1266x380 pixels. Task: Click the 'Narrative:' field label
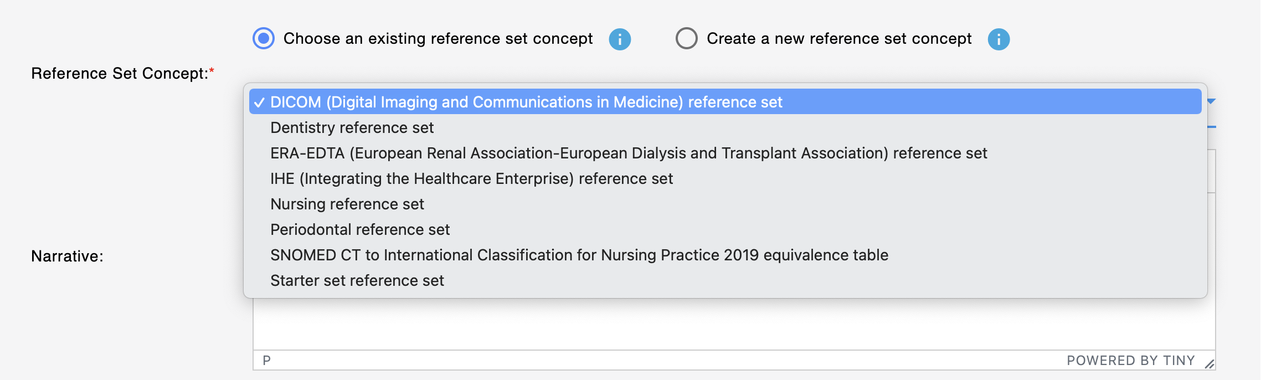(67, 256)
